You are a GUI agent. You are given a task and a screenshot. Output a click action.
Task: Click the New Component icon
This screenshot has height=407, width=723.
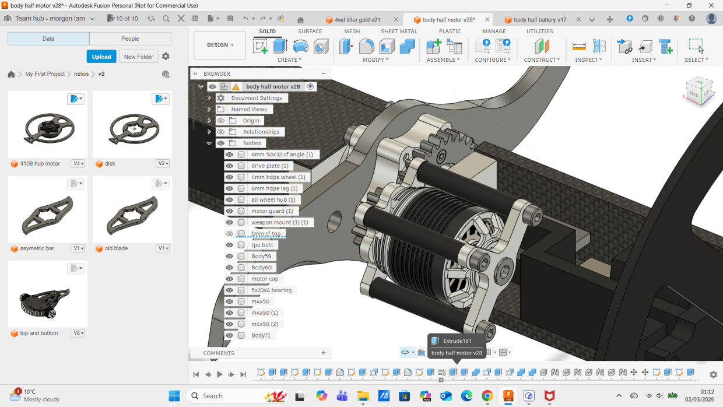pyautogui.click(x=434, y=46)
